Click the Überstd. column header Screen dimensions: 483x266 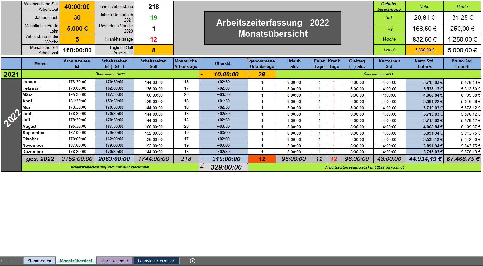tap(223, 64)
